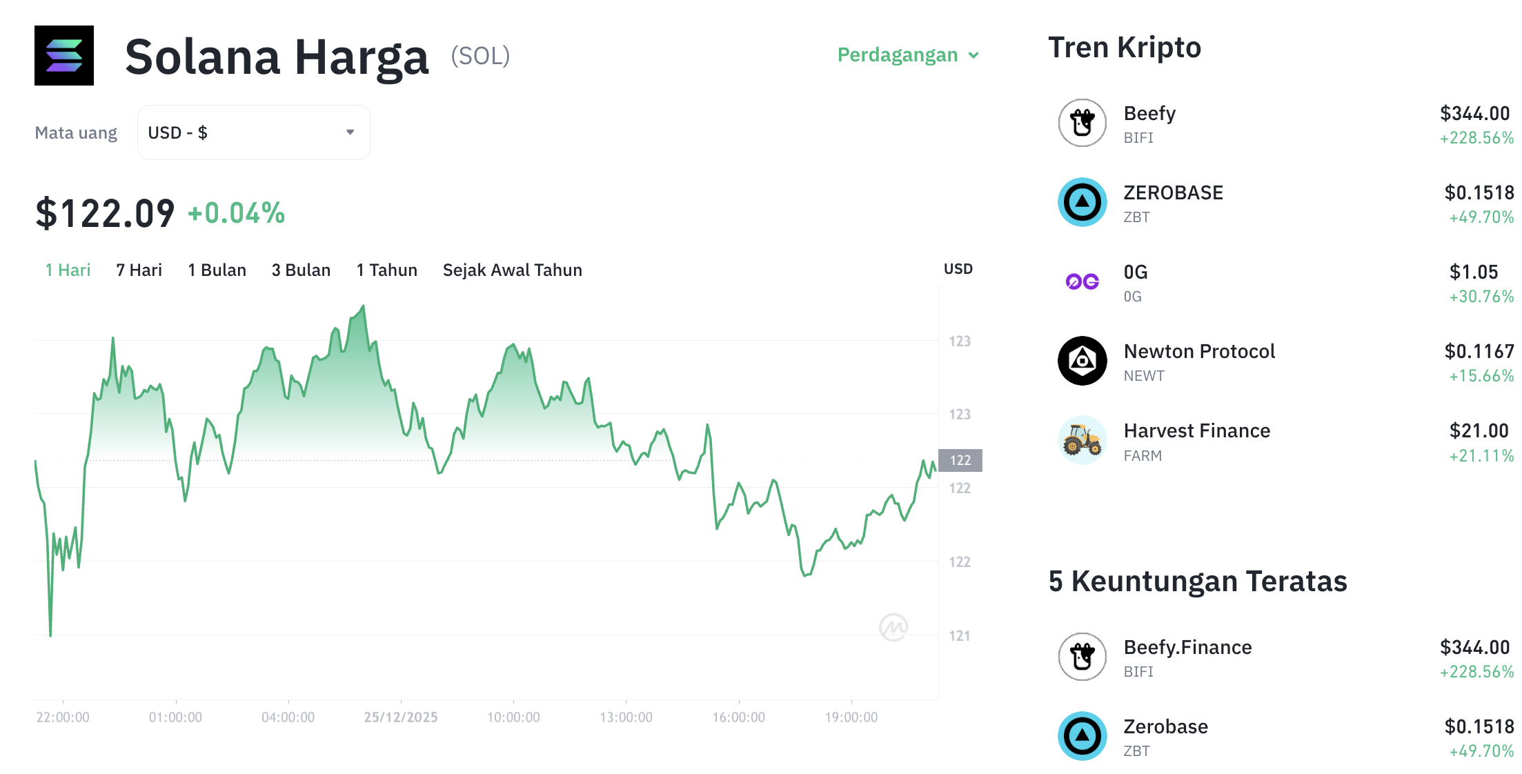Switch to the 7 Hari chart view
The height and width of the screenshot is (774, 1522).
coord(139,270)
